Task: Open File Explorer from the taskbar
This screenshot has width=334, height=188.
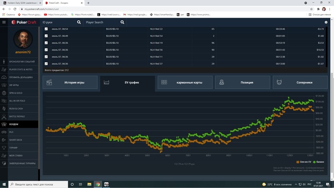Action: [89, 184]
